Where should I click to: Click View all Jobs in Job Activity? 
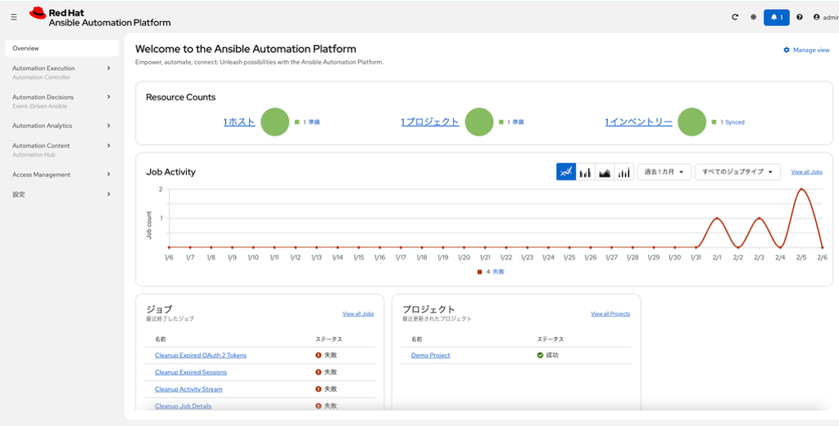(x=807, y=172)
